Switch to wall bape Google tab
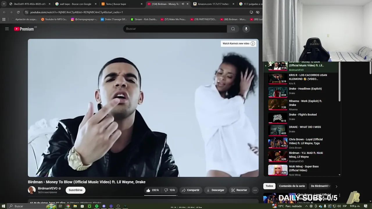 pos(76,4)
